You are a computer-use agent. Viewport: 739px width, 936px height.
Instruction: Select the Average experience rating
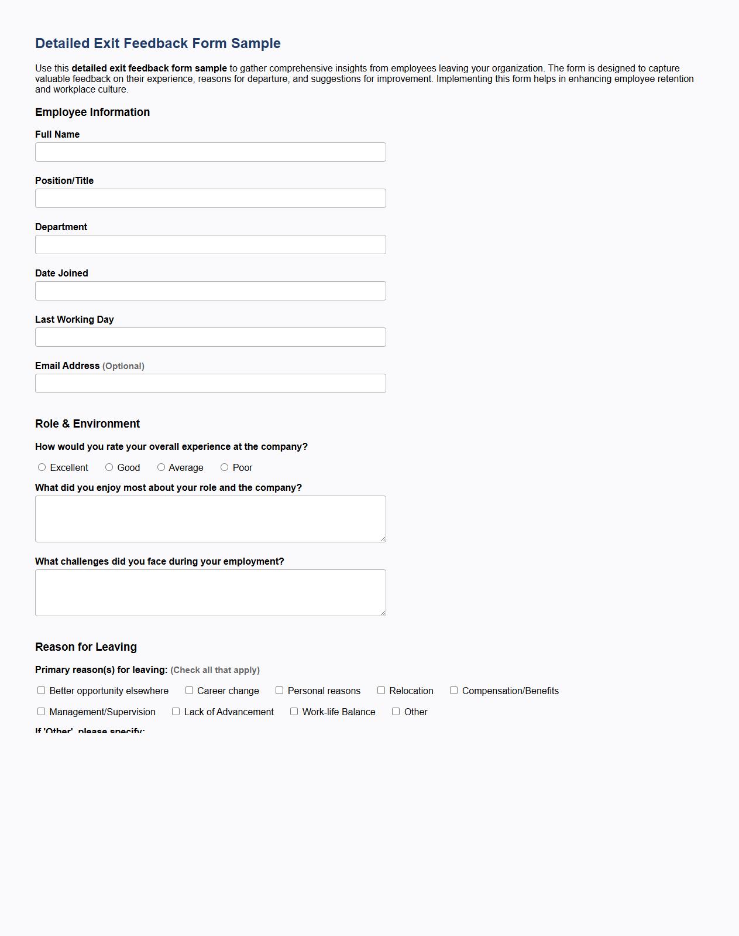(x=160, y=467)
